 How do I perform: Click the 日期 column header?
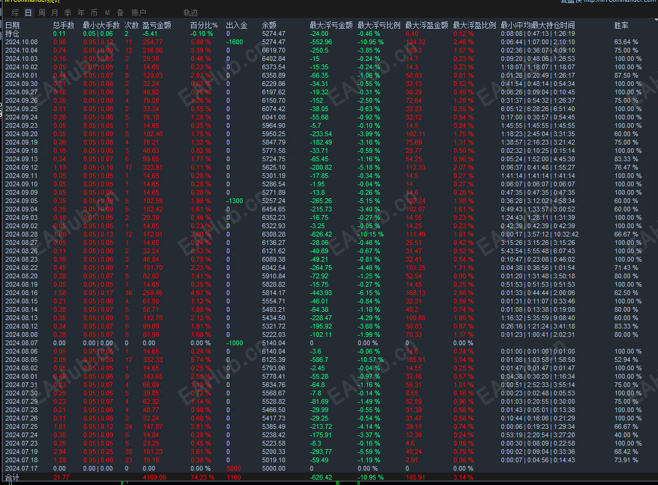pos(13,25)
